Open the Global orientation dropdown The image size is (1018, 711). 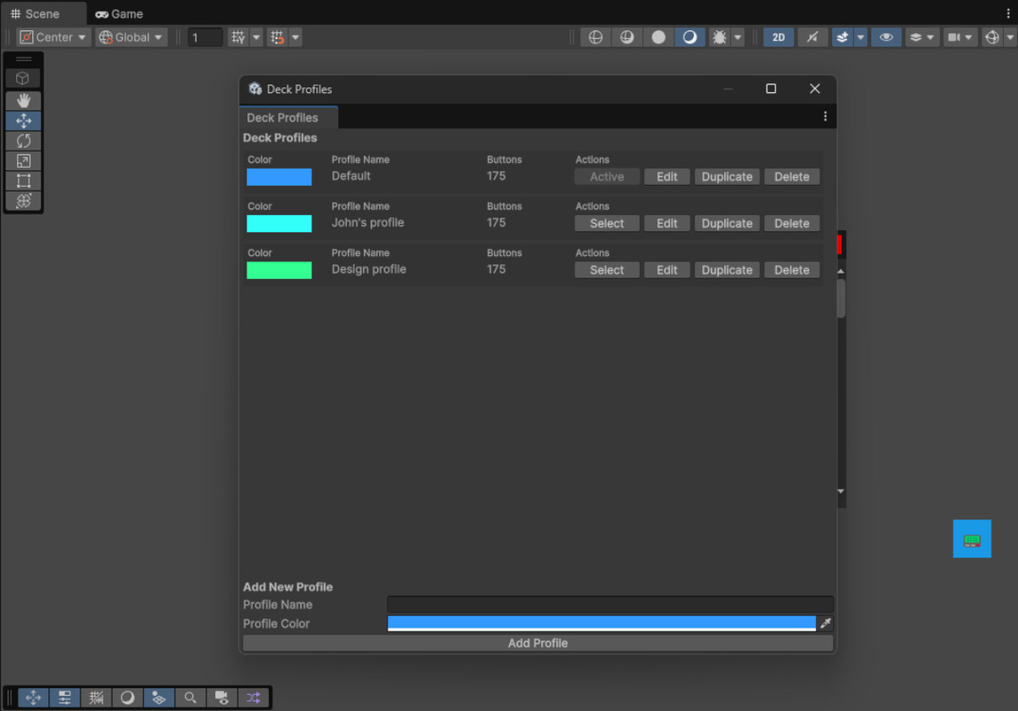coord(131,36)
